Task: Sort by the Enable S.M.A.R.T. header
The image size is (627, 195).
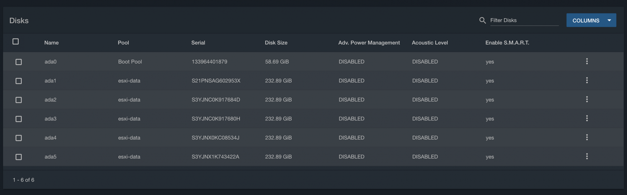Action: (x=507, y=43)
